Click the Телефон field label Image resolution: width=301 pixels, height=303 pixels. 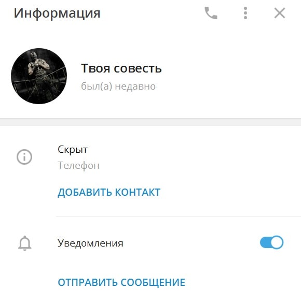[78, 166]
